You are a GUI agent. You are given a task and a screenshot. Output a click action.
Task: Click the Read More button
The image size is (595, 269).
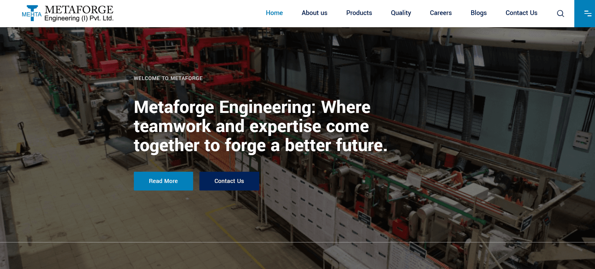163,181
